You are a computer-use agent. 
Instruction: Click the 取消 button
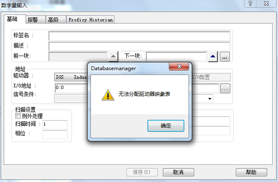click(178, 172)
